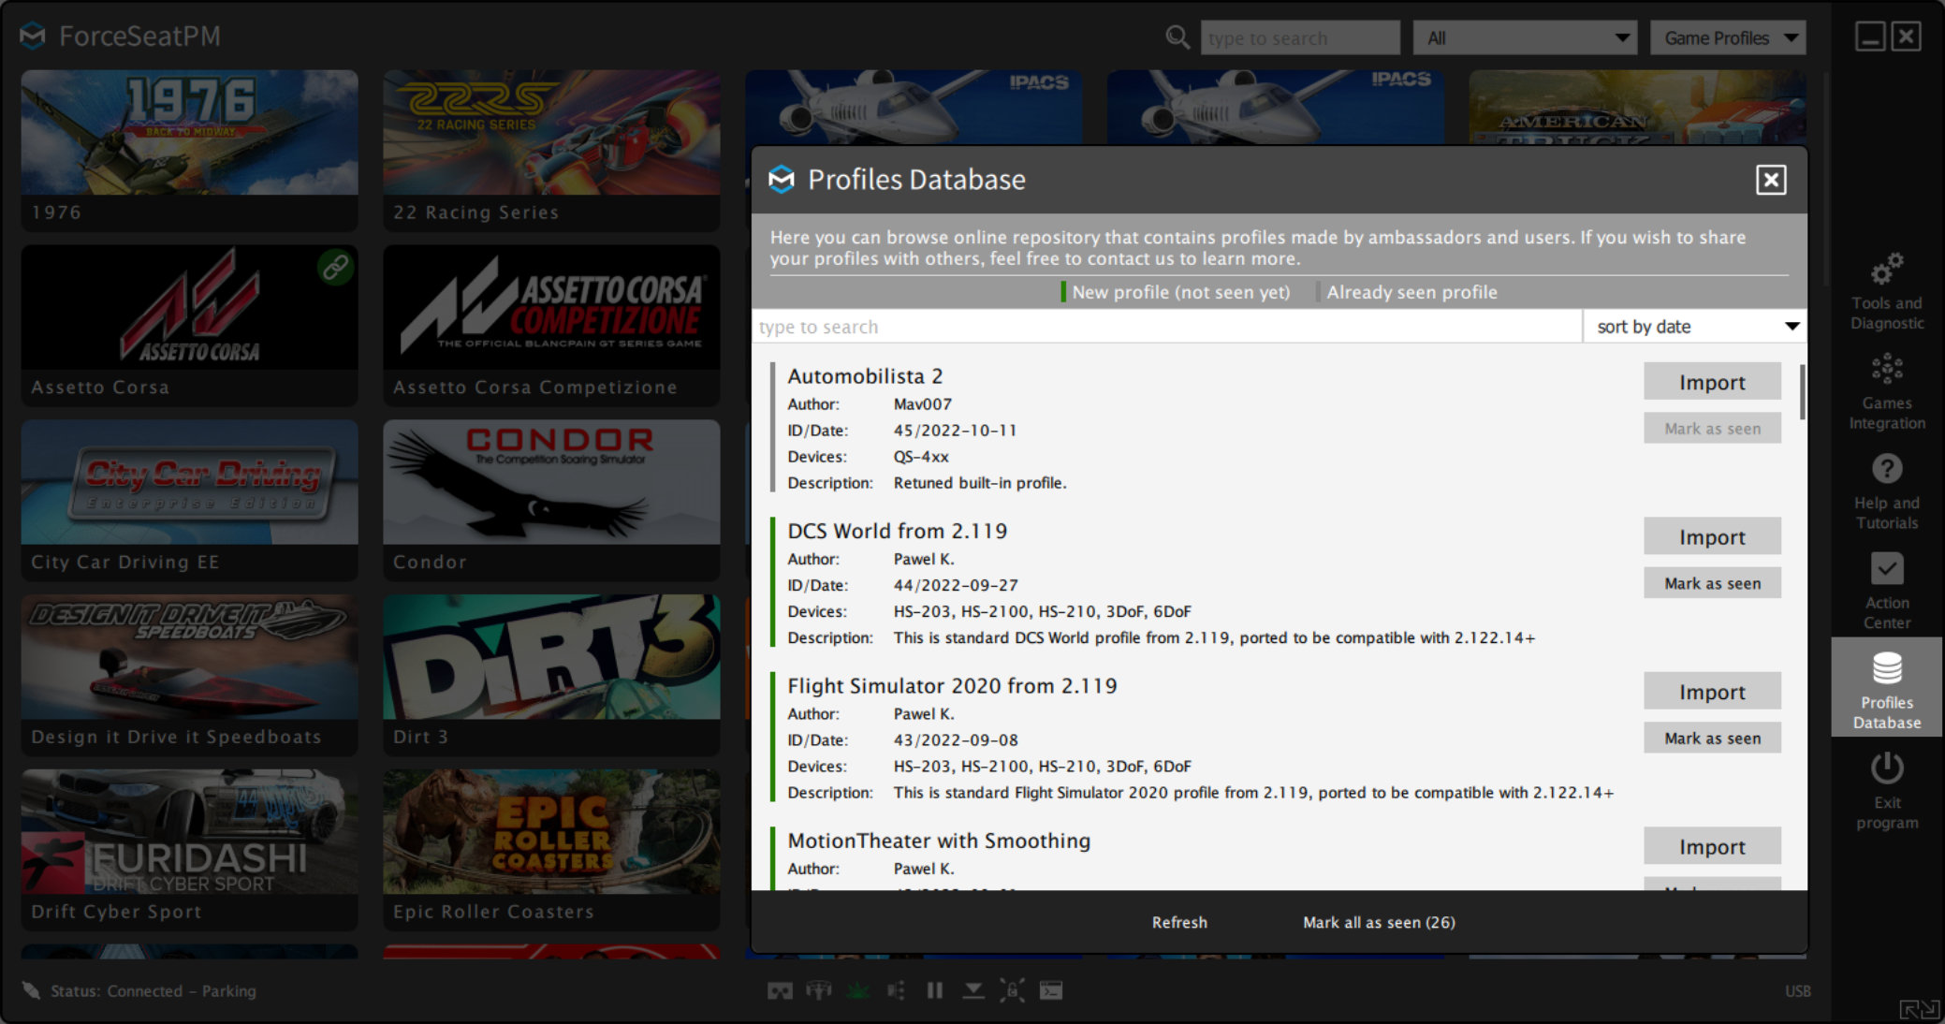Import the Automobilista 2 profile
The height and width of the screenshot is (1024, 1945).
tap(1712, 382)
